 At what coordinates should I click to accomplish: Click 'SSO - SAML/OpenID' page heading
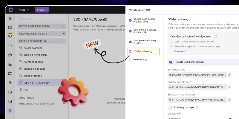(90, 19)
